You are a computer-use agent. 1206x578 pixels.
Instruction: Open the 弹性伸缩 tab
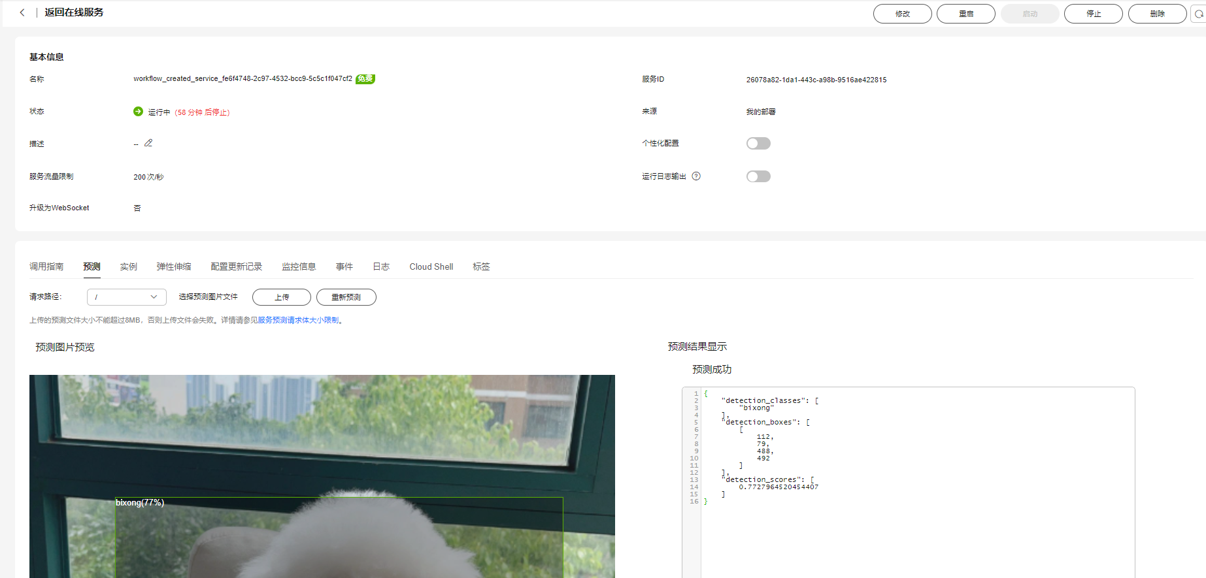pyautogui.click(x=174, y=266)
